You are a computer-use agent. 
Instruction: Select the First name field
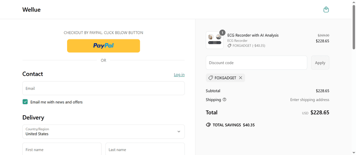click(62, 149)
